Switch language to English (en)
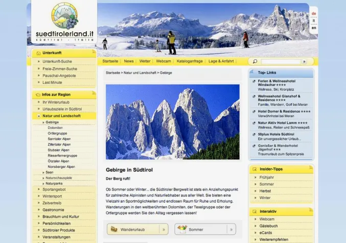 pos(314,28)
